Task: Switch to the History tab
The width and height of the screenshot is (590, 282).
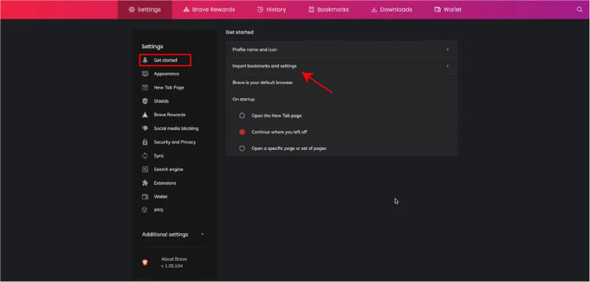Action: point(271,10)
